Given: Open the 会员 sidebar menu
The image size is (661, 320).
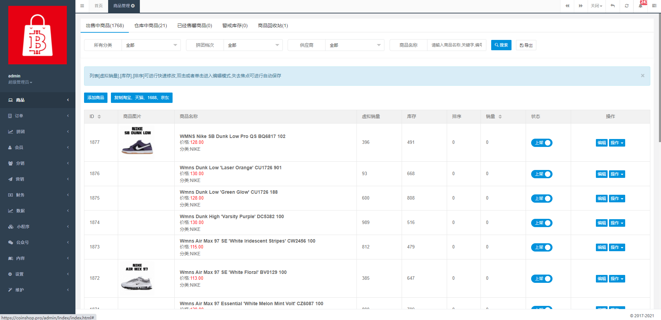Looking at the screenshot, I should 38,148.
